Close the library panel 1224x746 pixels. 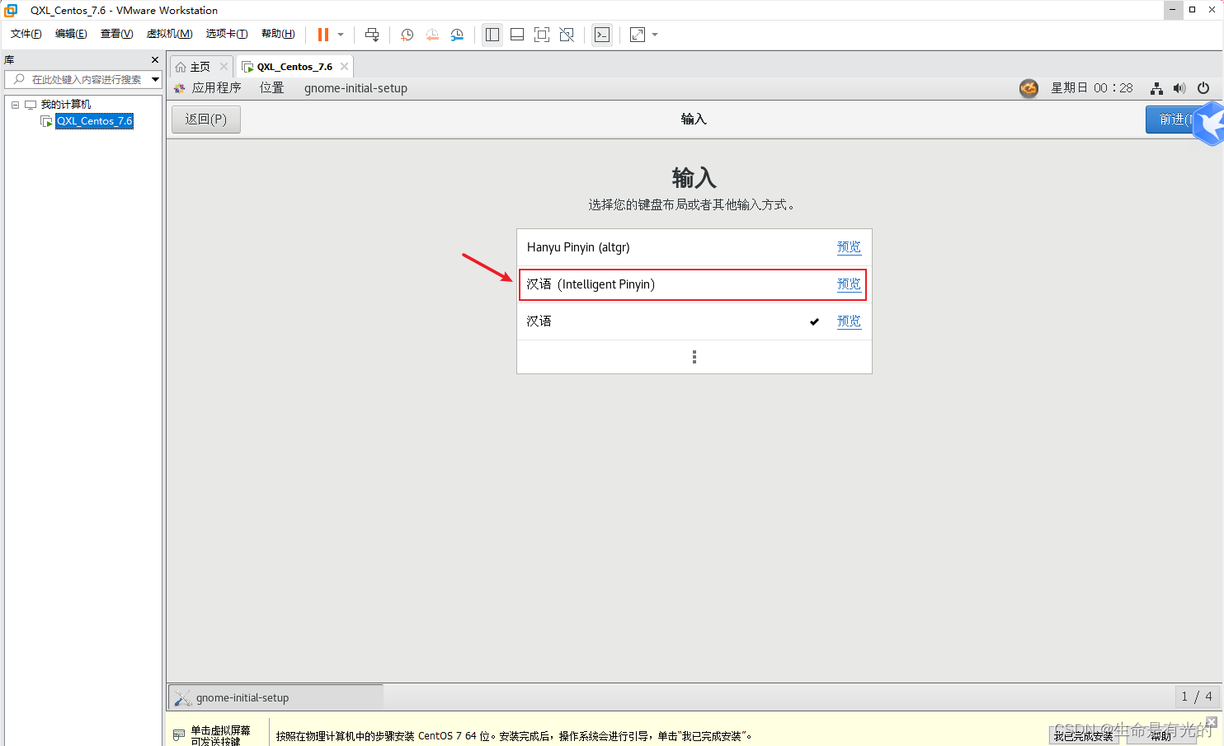coord(154,60)
